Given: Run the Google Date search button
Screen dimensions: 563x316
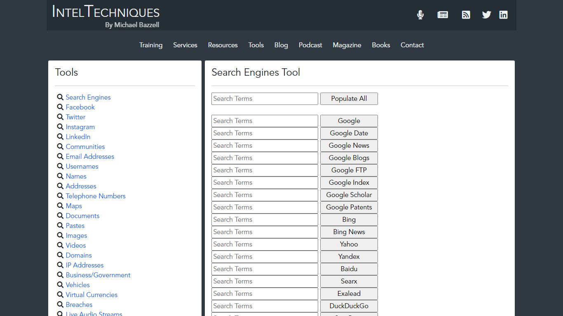Looking at the screenshot, I should click(349, 133).
